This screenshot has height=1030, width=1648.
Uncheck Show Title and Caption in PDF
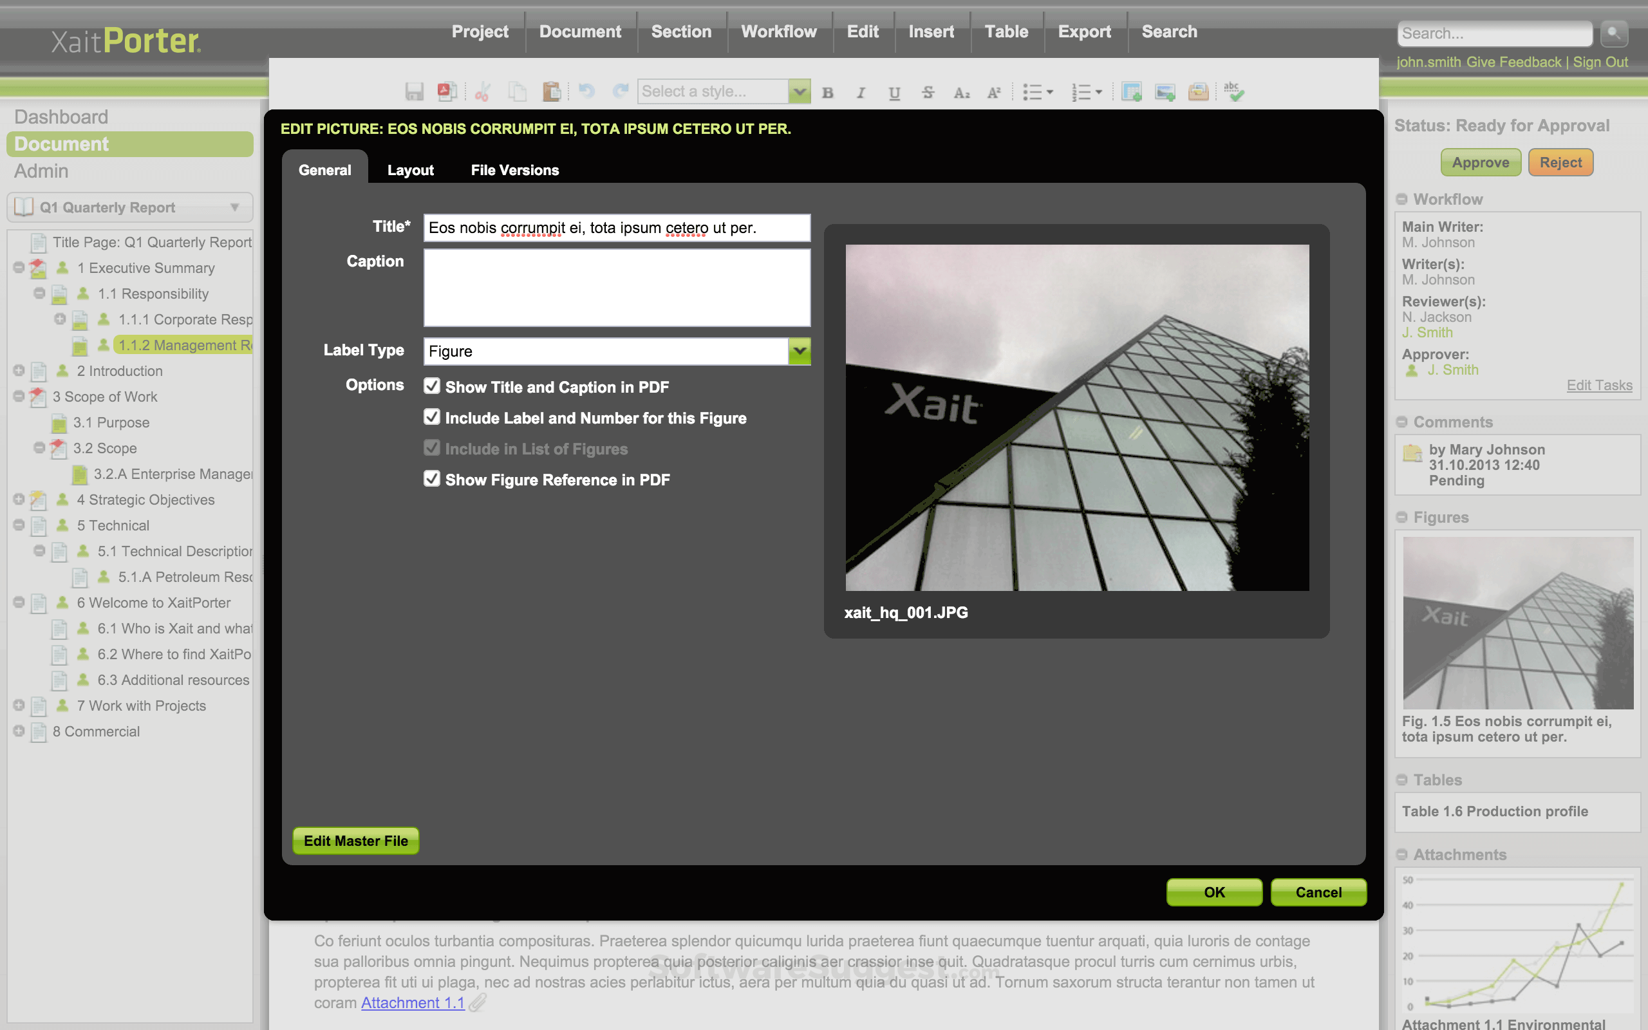click(x=432, y=386)
